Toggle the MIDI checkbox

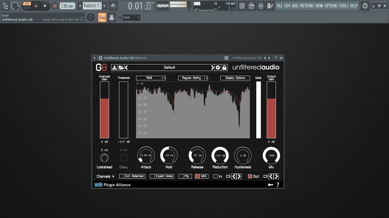[x=197, y=176]
